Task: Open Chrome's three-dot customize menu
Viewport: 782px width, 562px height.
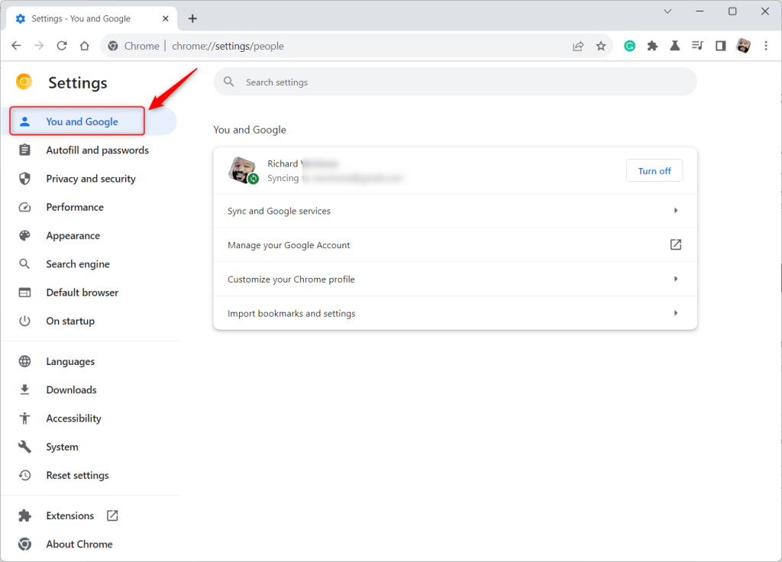Action: click(766, 46)
